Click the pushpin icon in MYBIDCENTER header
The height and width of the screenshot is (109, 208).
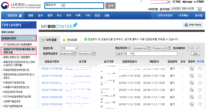click(x=75, y=25)
